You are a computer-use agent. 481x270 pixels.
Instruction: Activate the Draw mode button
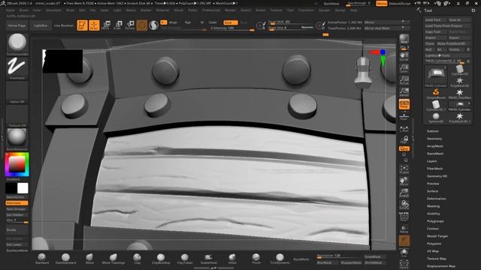[94, 25]
